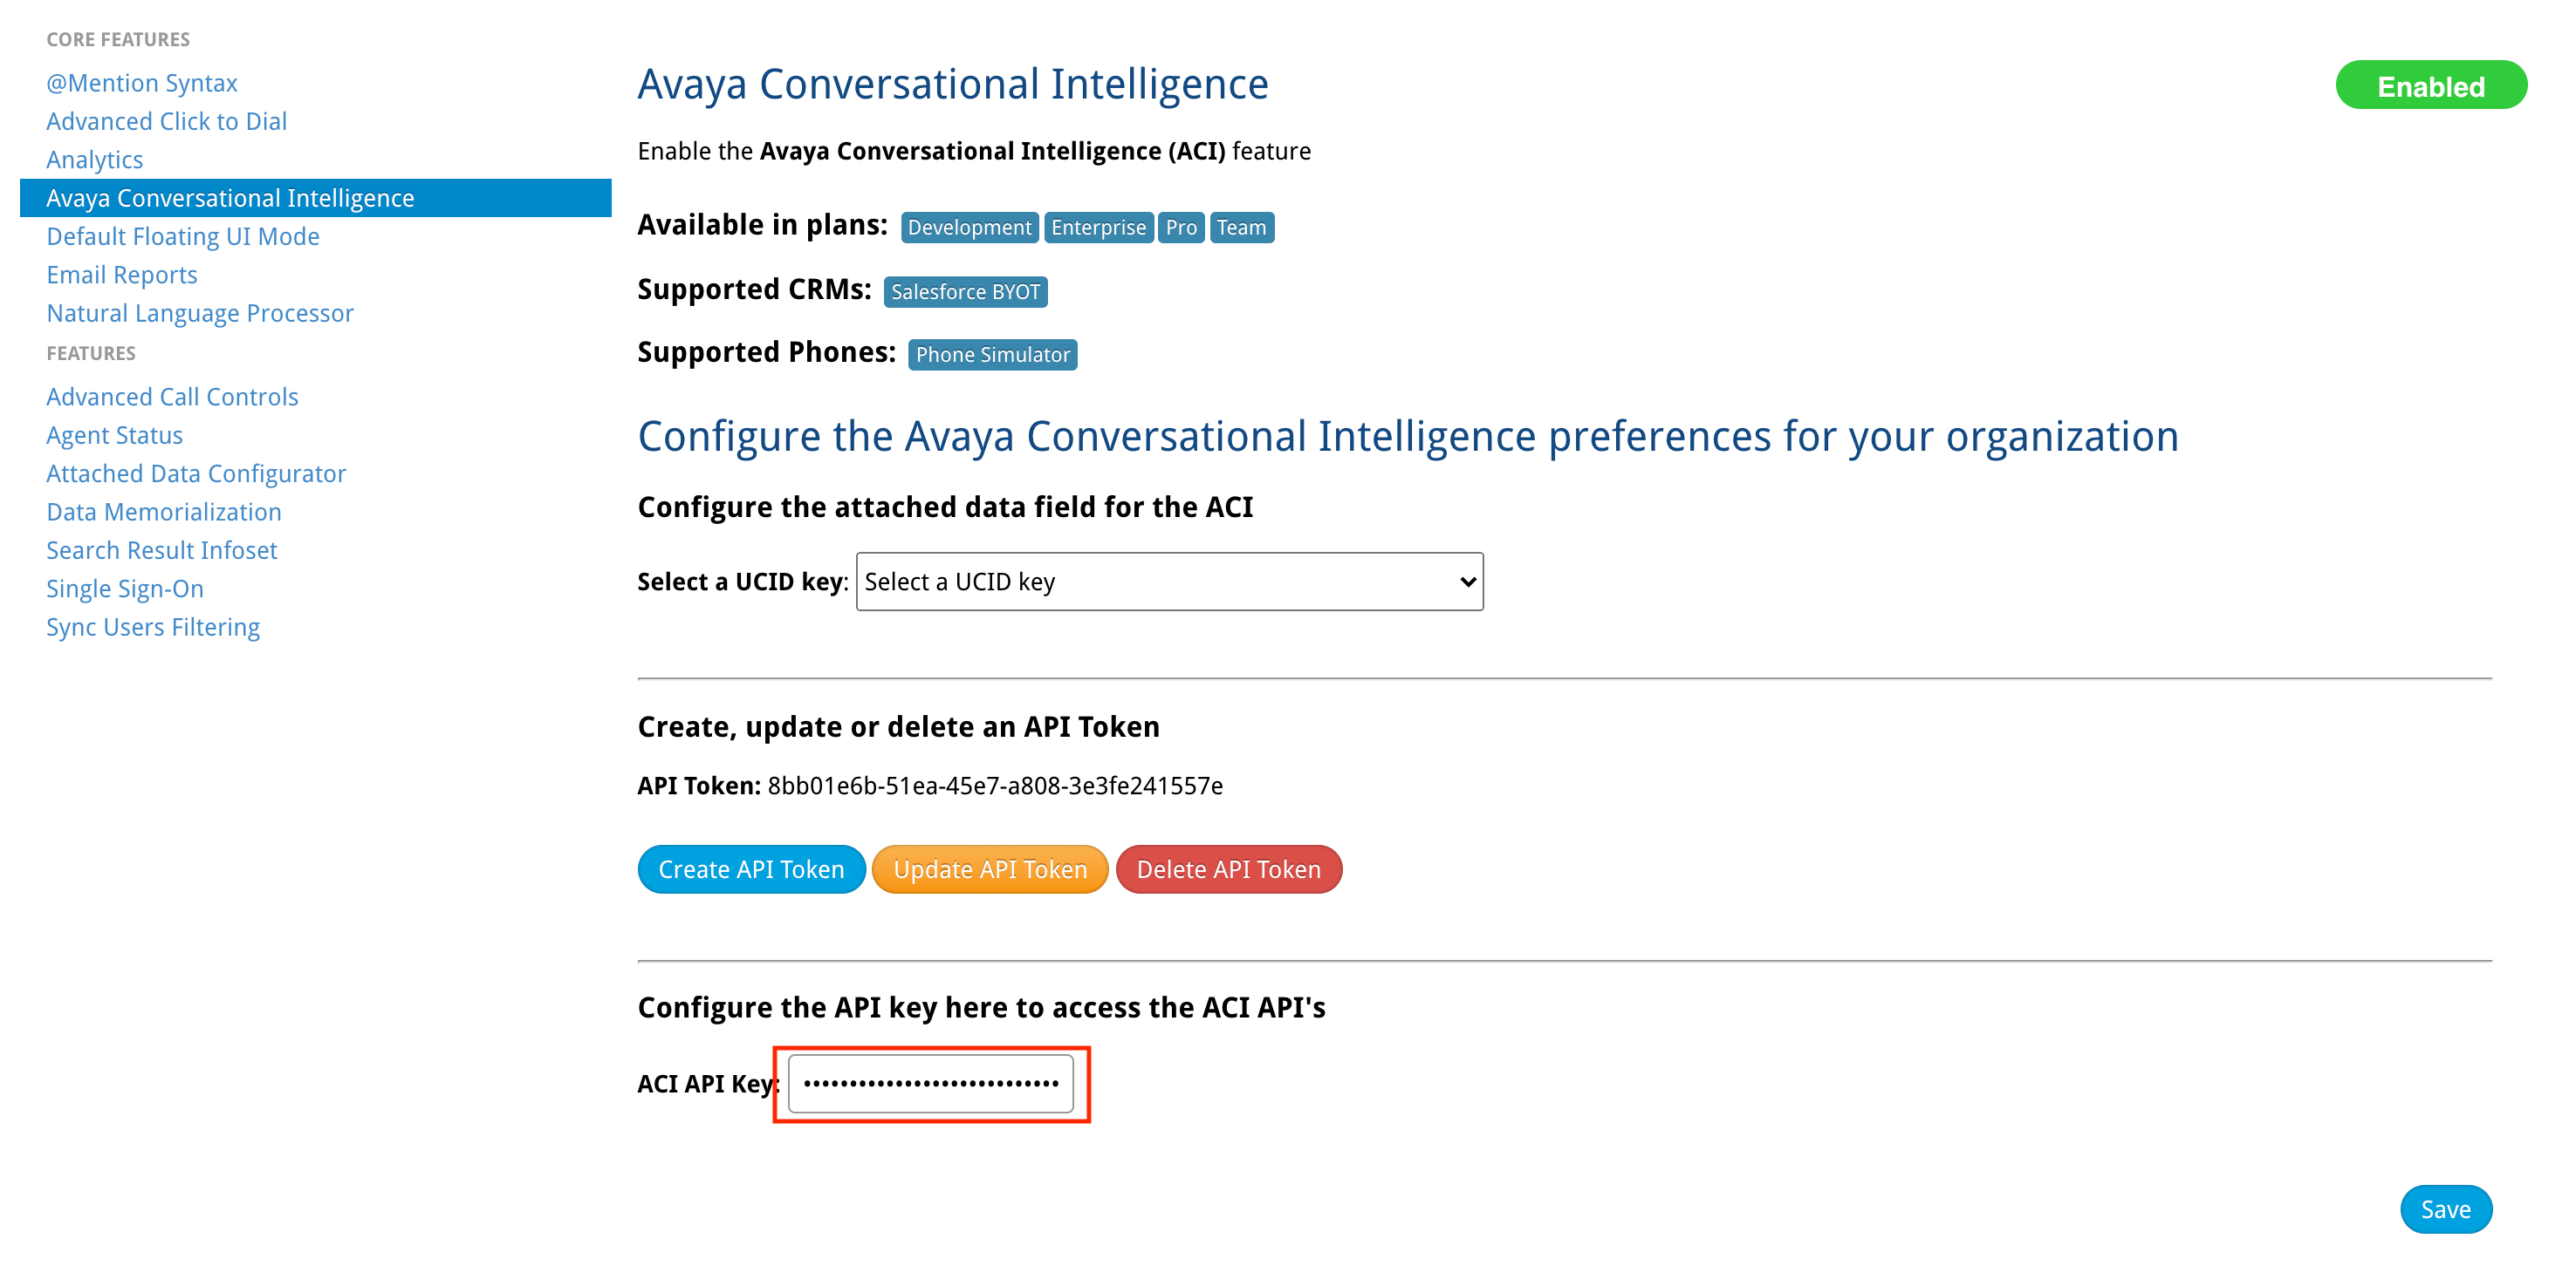
Task: Open Default Floating UI Mode
Action: 183,235
